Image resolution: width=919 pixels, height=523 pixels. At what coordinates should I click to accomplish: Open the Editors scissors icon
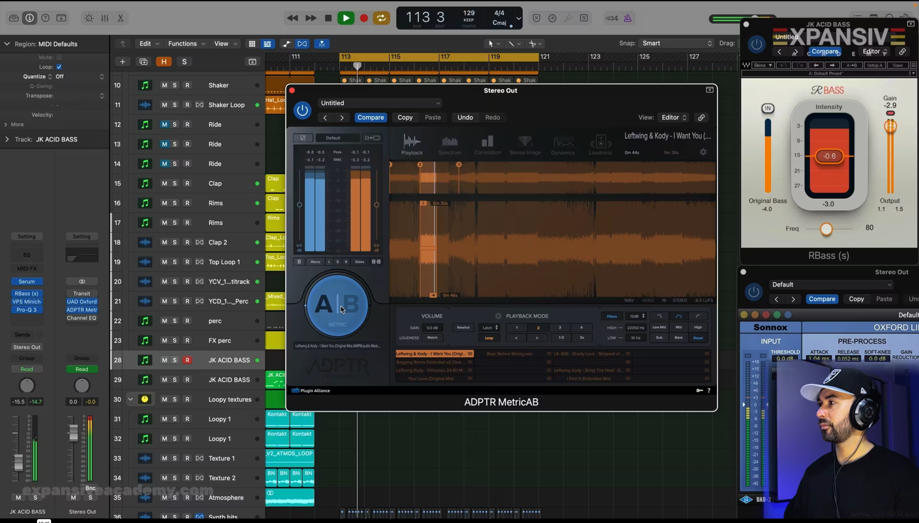pyautogui.click(x=121, y=18)
